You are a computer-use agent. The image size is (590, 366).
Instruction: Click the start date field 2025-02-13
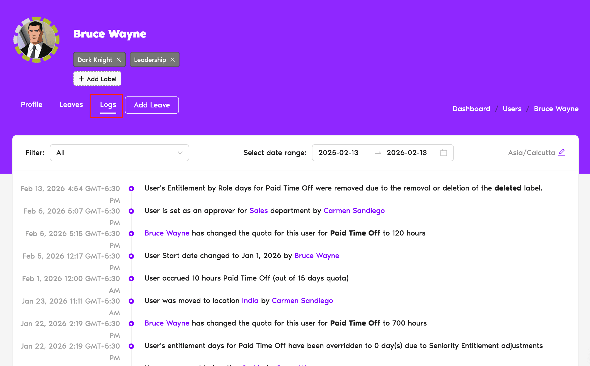coord(338,153)
